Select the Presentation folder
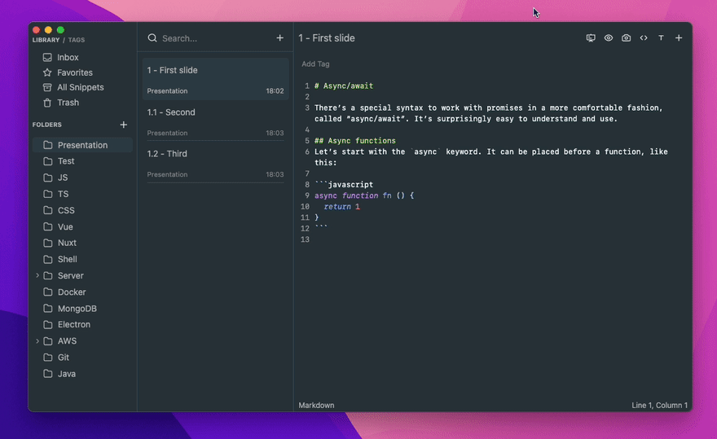This screenshot has height=439, width=717. pyautogui.click(x=82, y=145)
